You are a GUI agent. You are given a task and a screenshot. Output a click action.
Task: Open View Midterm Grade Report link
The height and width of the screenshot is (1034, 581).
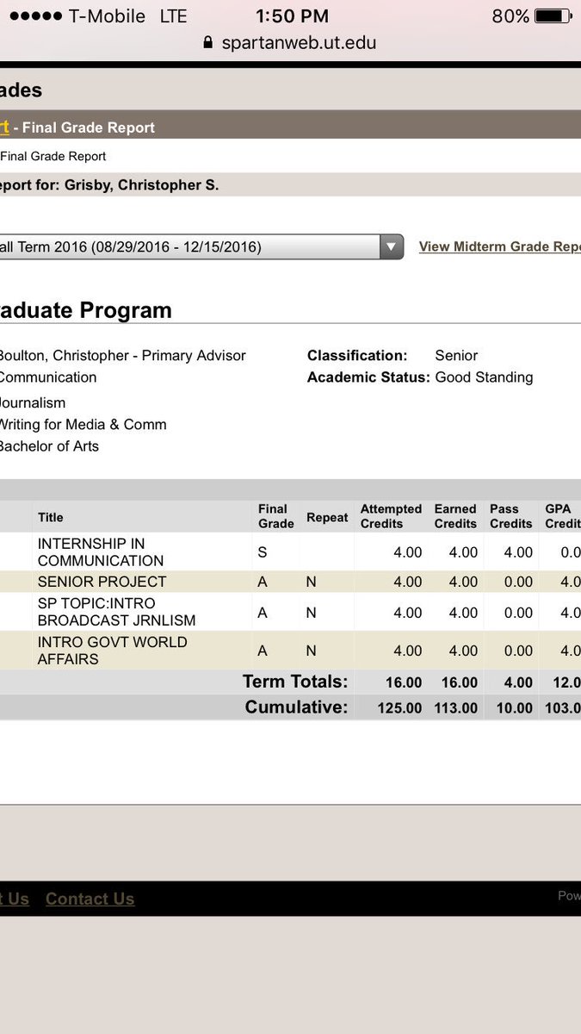click(499, 246)
